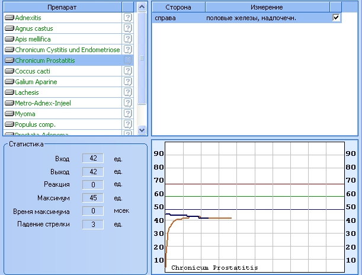Click the Максимум value field
This screenshot has width=362, height=275.
93,198
